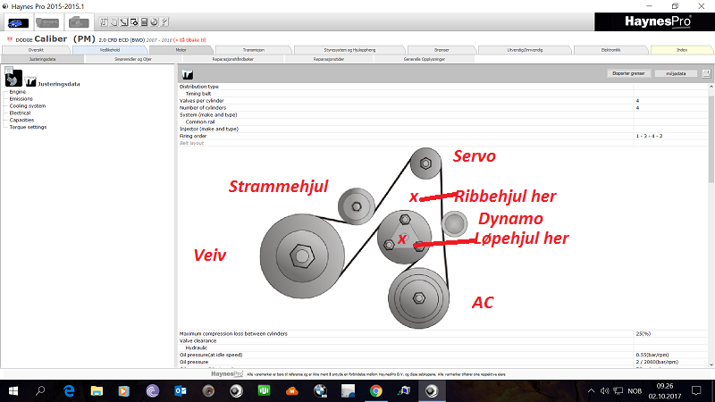715x402 pixels.
Task: Open Windows taskbar search
Action: pos(40,390)
